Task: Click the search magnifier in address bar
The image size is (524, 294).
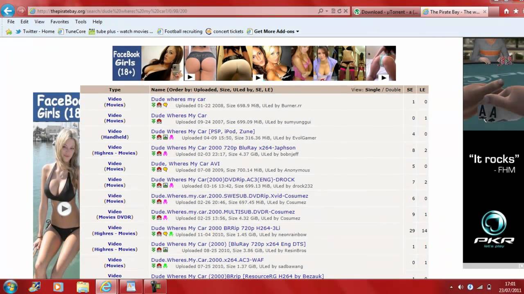Action: (321, 11)
